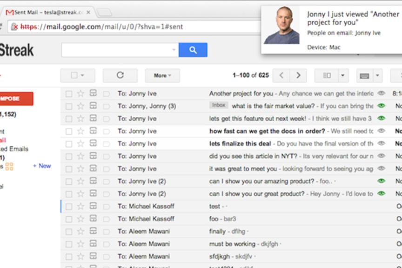Open a new browser tab
This screenshot has height=268, width=402.
point(105,12)
